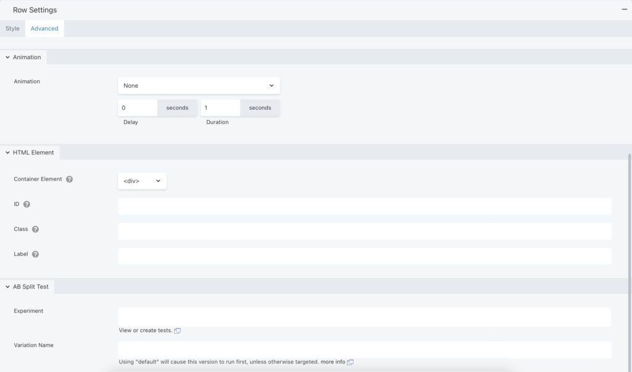Screen dimensions: 632x372
Task: Click the icon following the "more info" text
Action: [x=350, y=362]
